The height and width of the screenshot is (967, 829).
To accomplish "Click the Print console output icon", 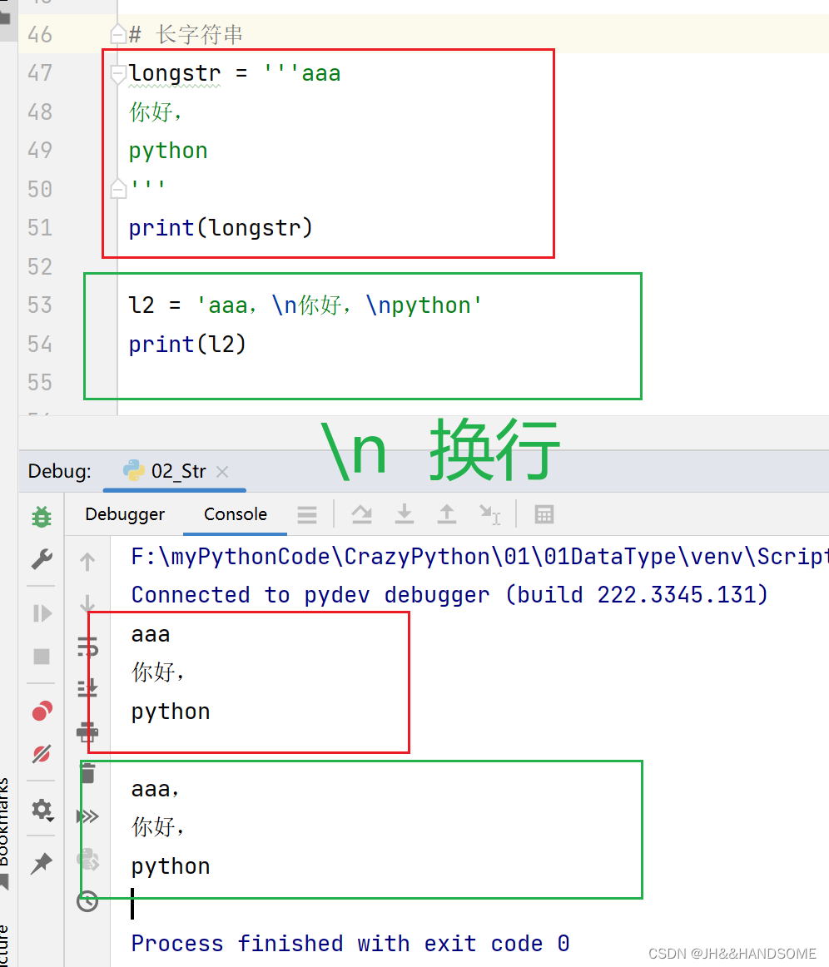I will coord(87,731).
